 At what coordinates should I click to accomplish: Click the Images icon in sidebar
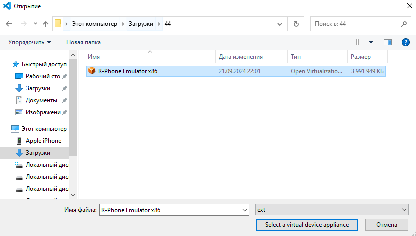click(x=19, y=112)
